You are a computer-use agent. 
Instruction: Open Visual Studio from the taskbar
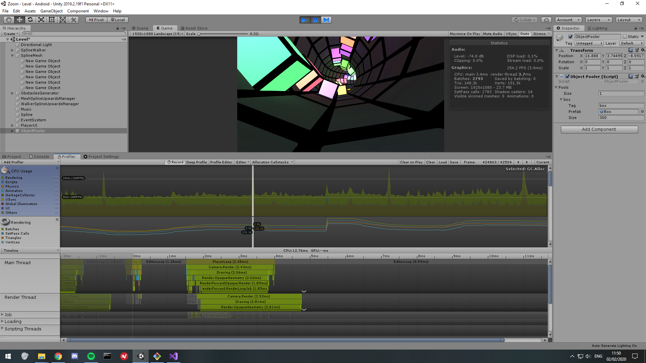click(x=174, y=356)
